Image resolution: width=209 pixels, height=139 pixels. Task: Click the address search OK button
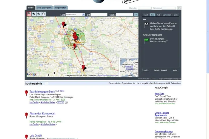click(136, 15)
